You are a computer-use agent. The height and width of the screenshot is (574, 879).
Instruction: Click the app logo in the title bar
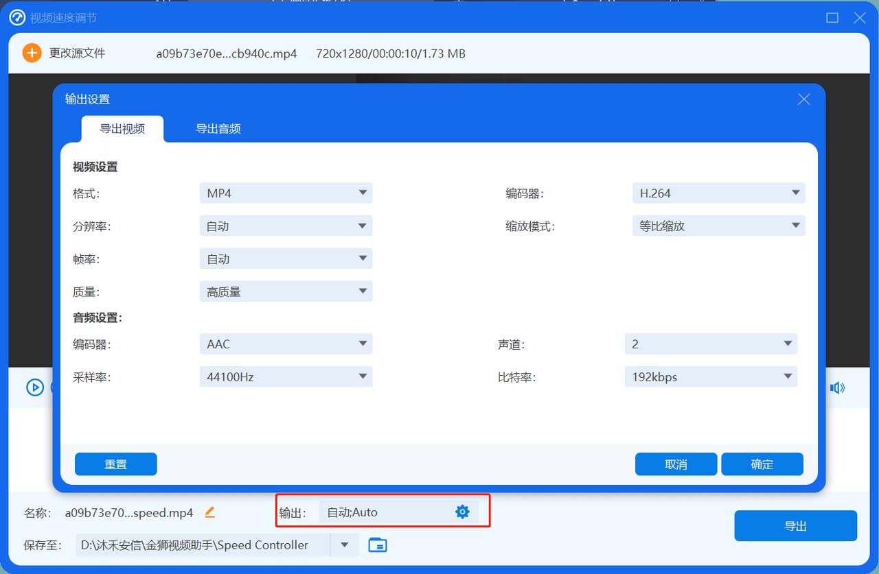tap(17, 17)
